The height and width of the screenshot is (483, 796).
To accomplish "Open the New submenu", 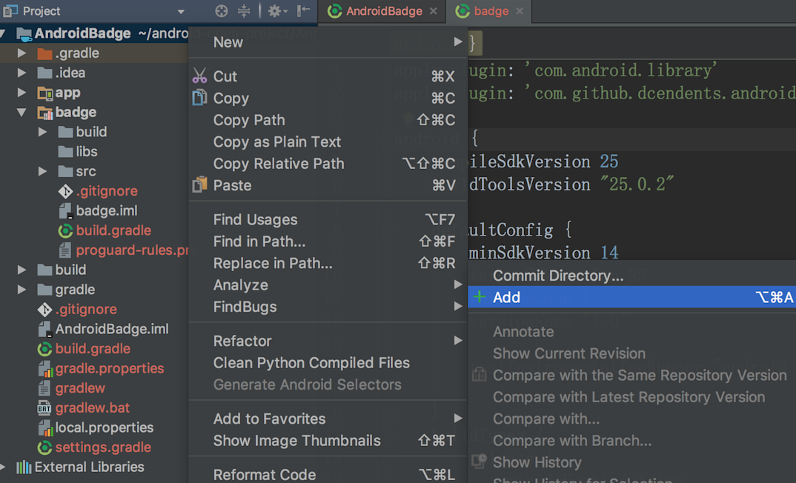I will point(328,42).
